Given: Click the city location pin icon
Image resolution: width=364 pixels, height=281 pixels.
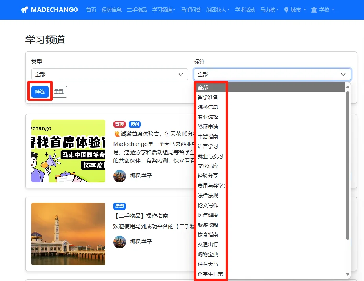Looking at the screenshot, I should click(286, 10).
